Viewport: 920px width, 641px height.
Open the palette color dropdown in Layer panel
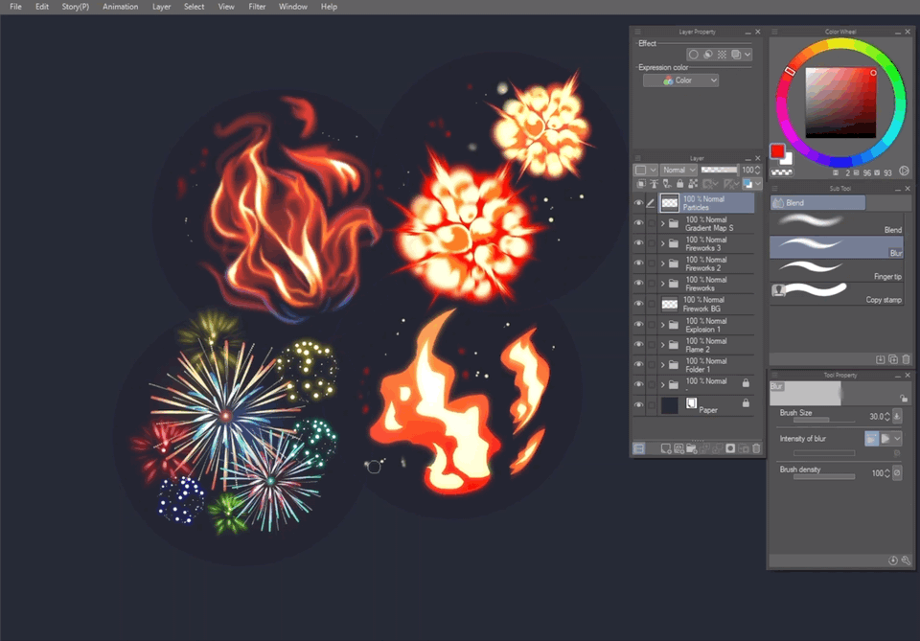[x=645, y=171]
